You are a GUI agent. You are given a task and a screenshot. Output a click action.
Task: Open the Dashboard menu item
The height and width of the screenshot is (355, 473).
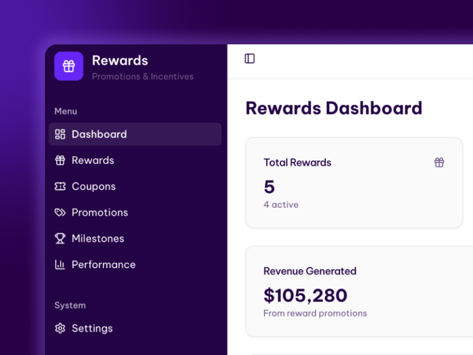tap(135, 134)
